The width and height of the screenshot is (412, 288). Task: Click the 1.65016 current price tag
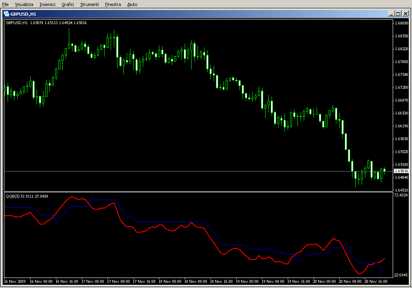coord(401,171)
